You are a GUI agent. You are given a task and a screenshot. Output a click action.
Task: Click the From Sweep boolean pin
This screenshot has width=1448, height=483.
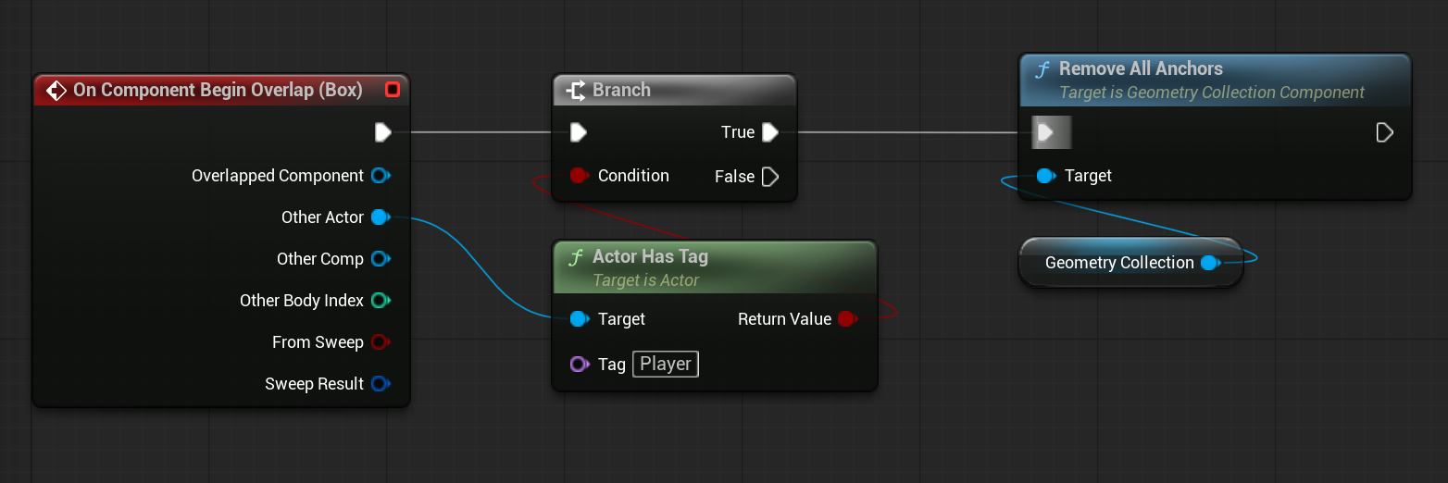pos(379,342)
